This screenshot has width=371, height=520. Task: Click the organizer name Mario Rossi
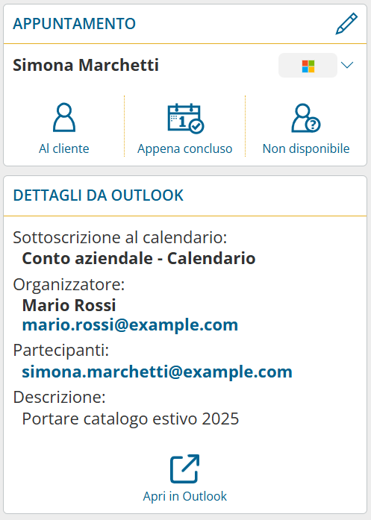[x=69, y=305]
